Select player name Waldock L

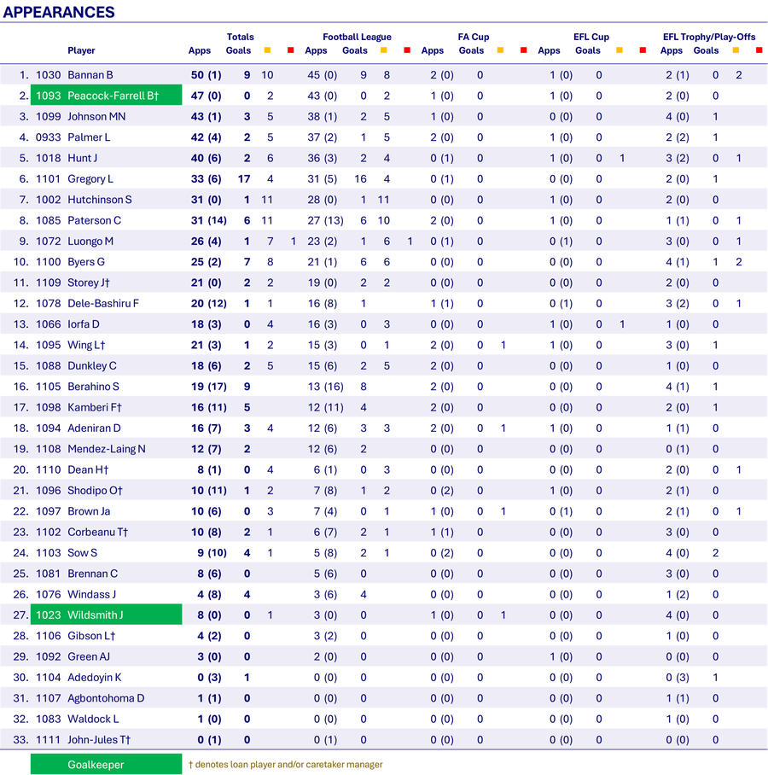[93, 719]
